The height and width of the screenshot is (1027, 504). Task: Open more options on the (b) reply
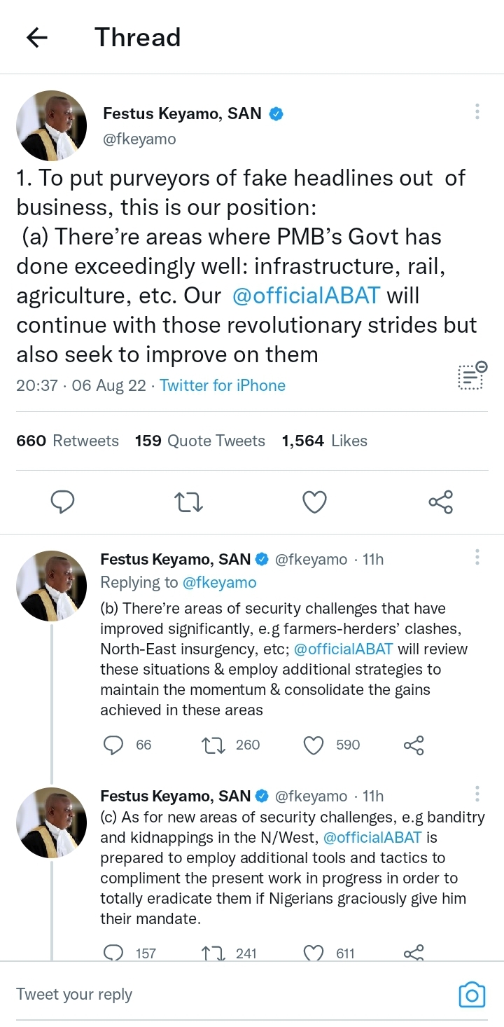pos(477,557)
